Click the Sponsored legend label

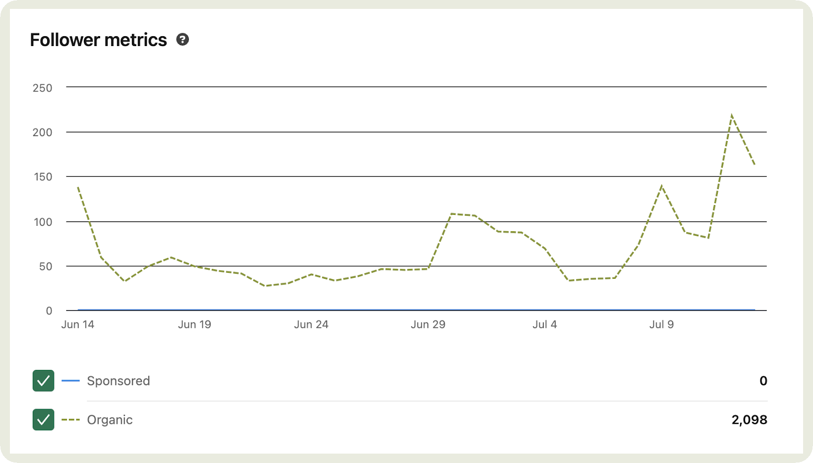click(x=118, y=381)
